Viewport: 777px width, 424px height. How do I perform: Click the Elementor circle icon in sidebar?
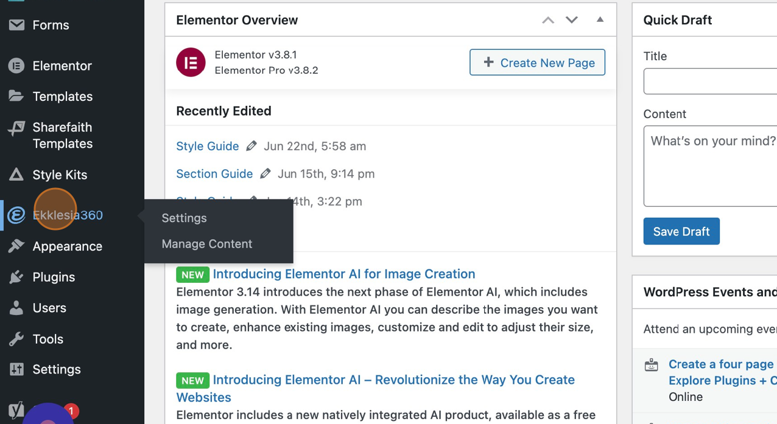[16, 66]
